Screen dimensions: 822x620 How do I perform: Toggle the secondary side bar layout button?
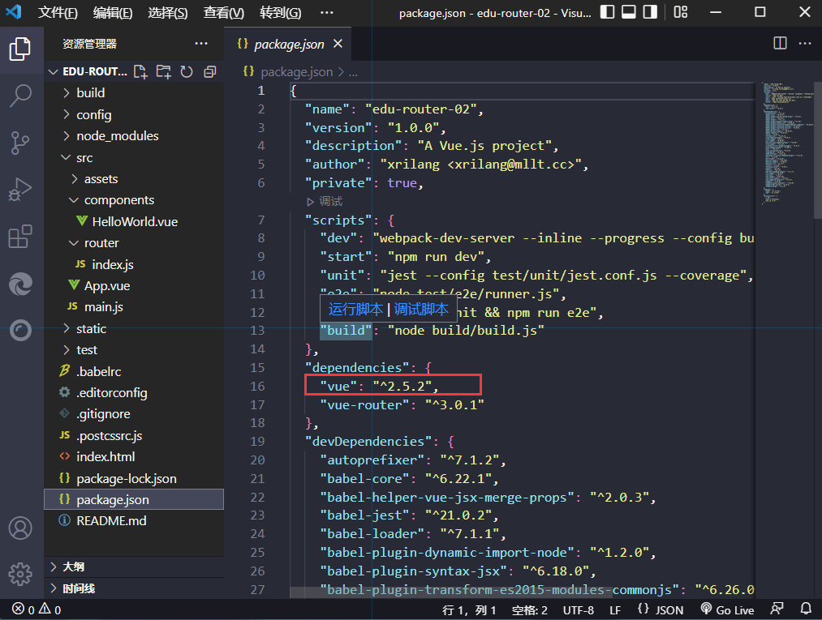click(650, 13)
